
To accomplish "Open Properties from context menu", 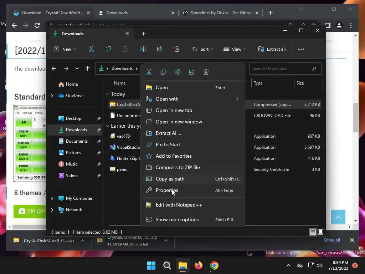I will pyautogui.click(x=193, y=191).
